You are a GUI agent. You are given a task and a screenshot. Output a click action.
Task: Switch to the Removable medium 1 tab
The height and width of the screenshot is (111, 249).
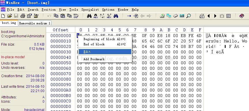pyautogui.click(x=35, y=23)
